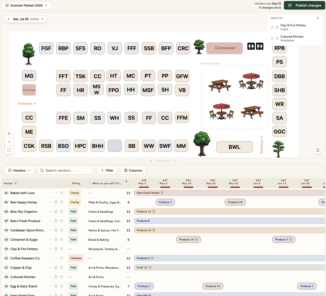326x296 pixels.
Task: Click the location pin for Cultured Kitchen row
Action: (x=62, y=277)
